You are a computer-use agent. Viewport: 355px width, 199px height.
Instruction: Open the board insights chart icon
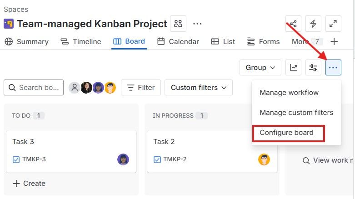click(294, 68)
